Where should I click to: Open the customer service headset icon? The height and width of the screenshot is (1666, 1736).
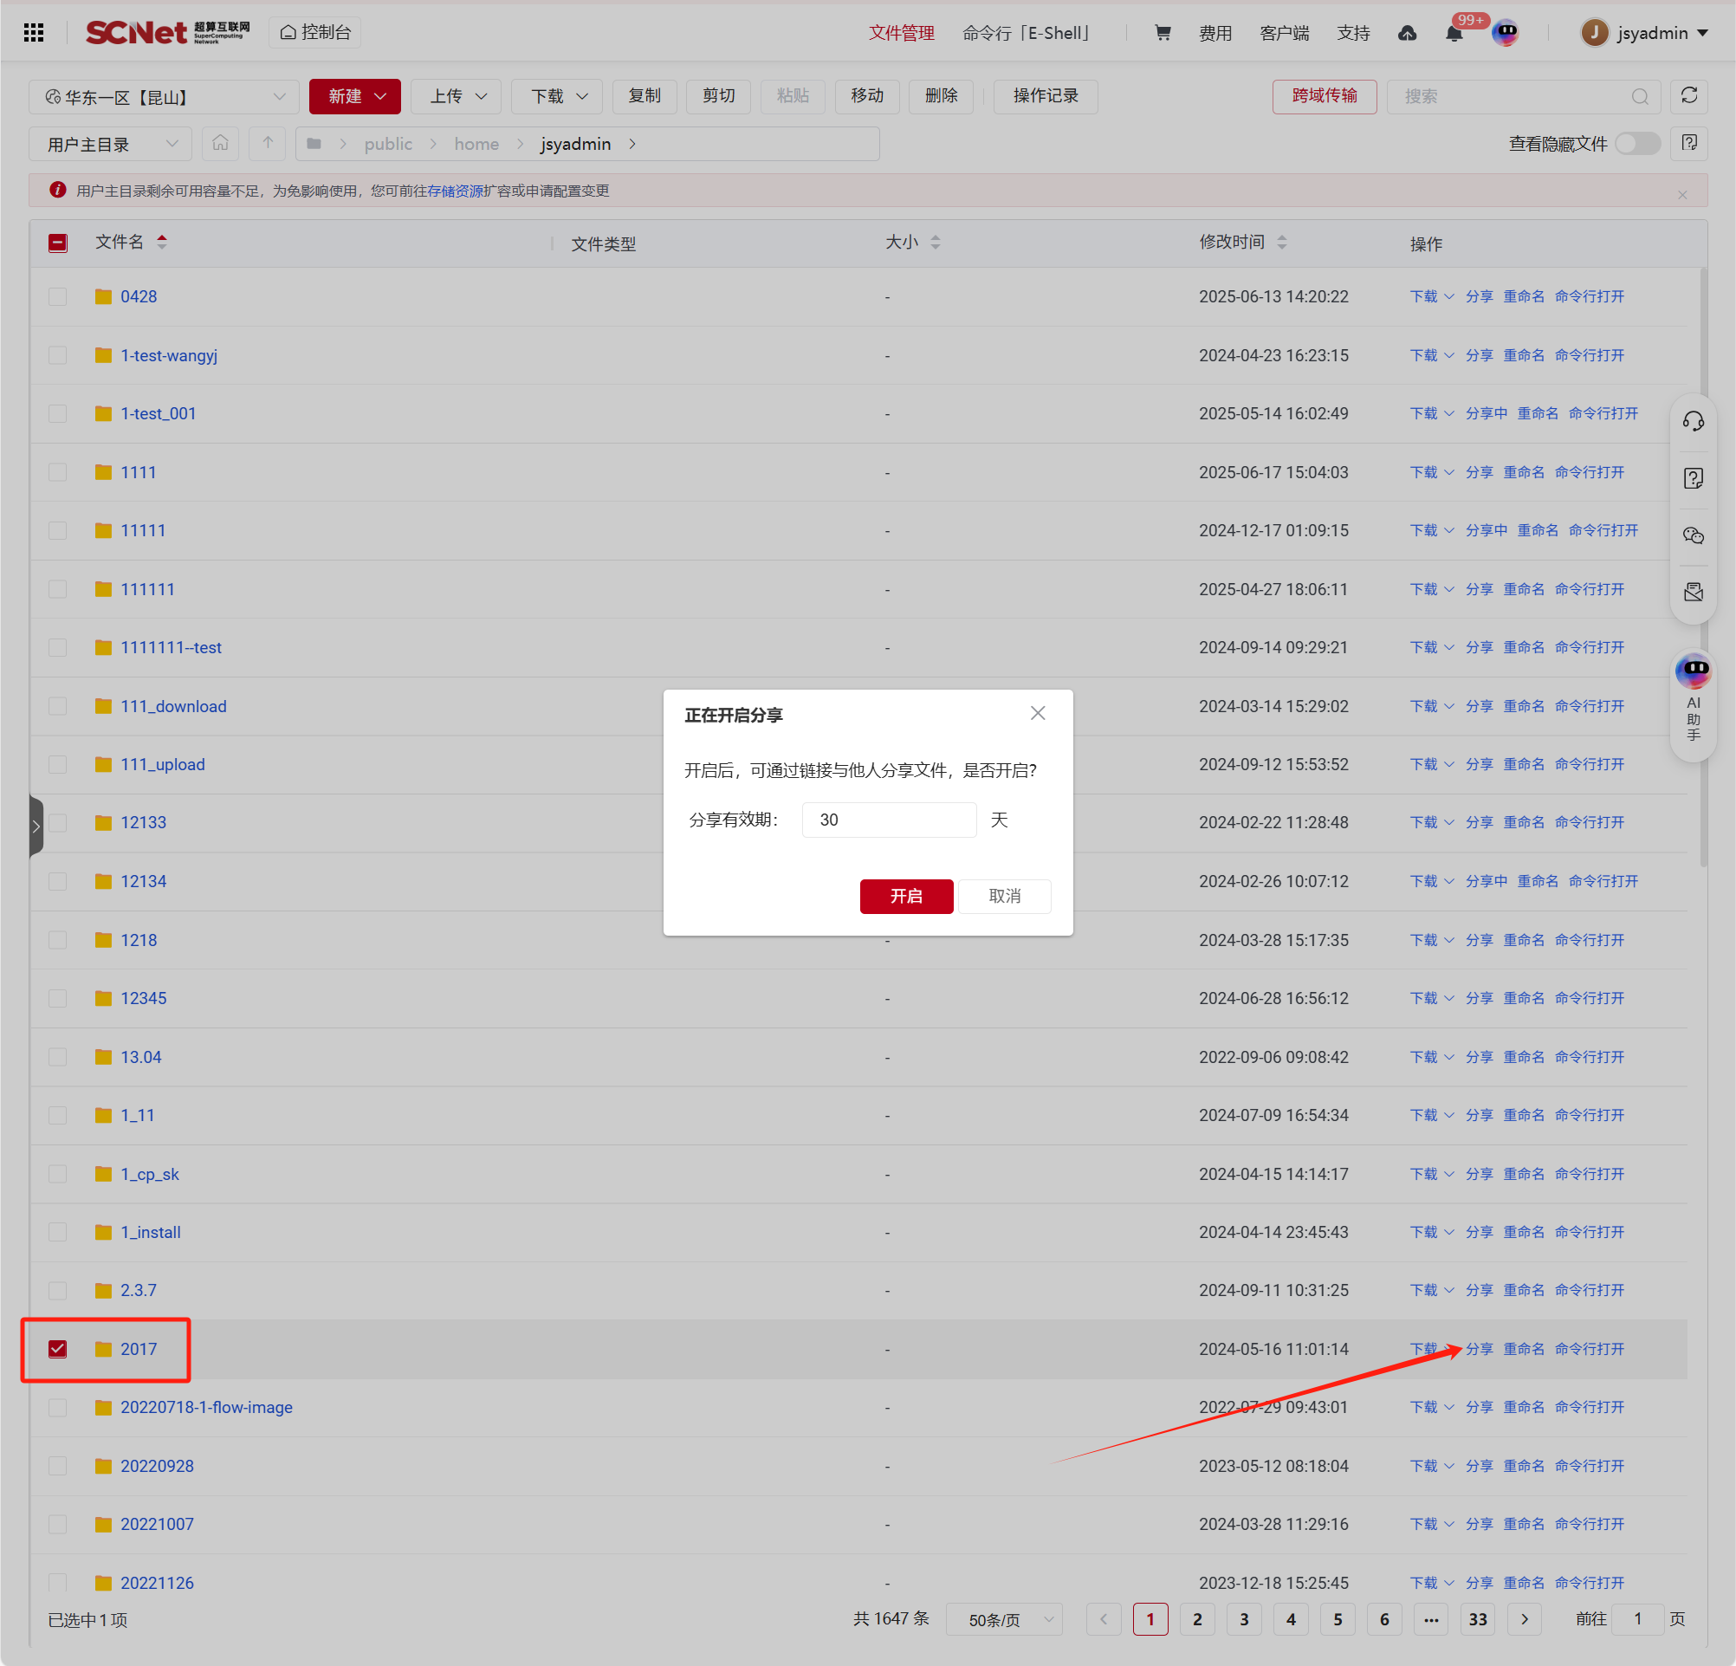[x=1693, y=422]
